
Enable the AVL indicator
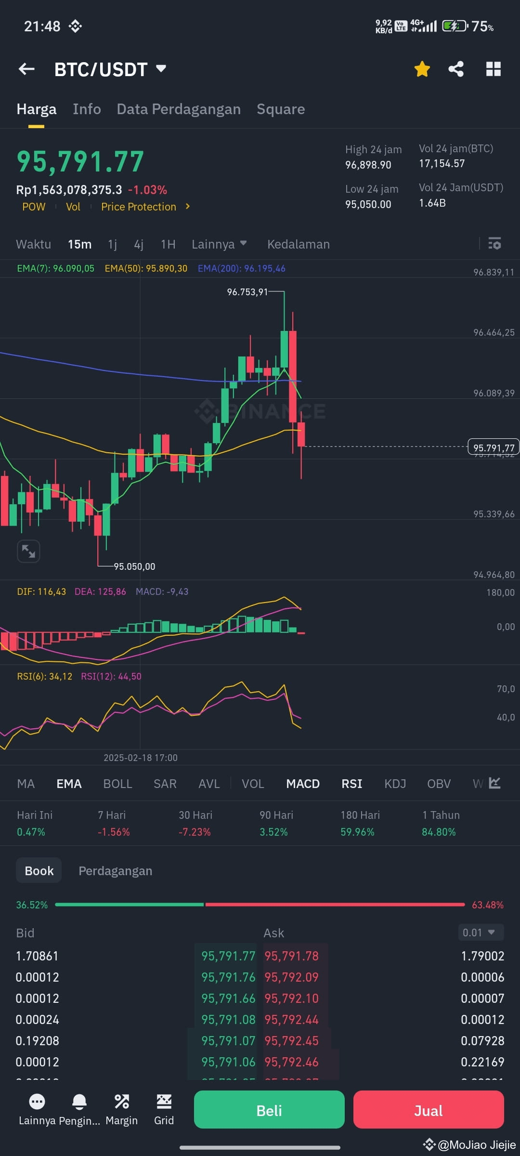coord(209,784)
